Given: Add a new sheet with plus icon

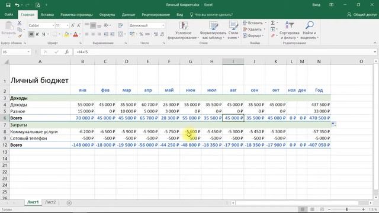Looking at the screenshot, I should click(x=69, y=203).
